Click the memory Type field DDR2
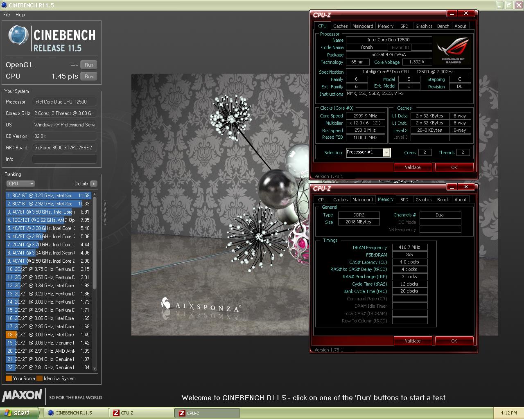Image resolution: width=524 pixels, height=419 pixels. point(359,215)
